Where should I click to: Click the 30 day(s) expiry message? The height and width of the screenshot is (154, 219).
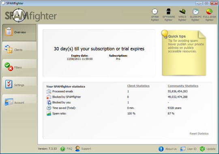(99, 49)
